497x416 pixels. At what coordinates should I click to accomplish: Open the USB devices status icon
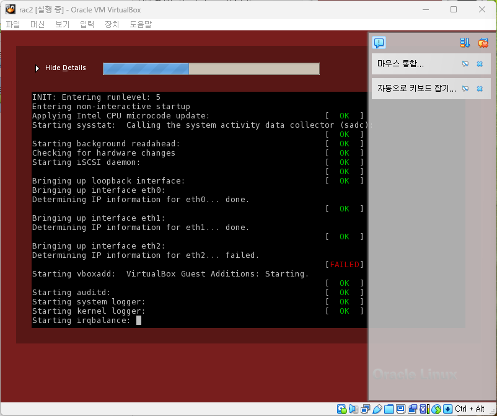[377, 409]
